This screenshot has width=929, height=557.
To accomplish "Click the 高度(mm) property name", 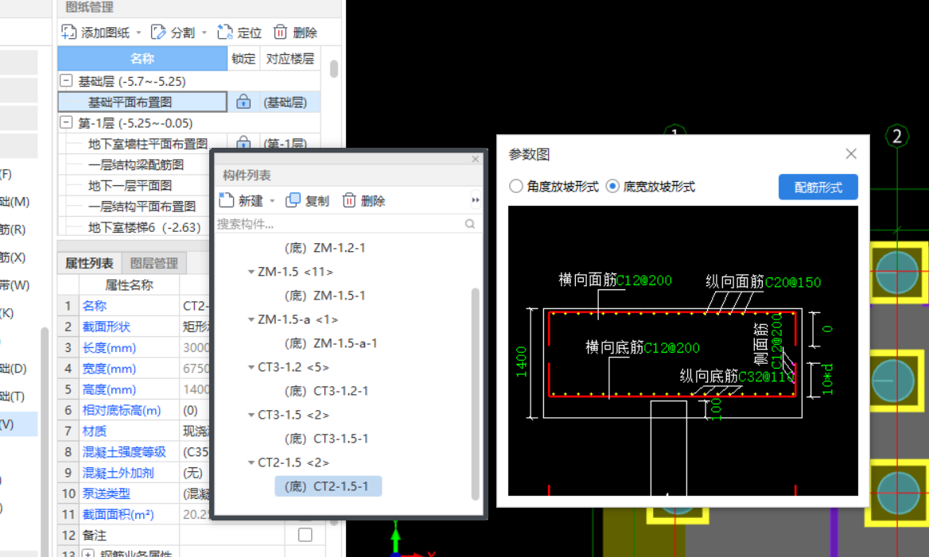I will (109, 389).
